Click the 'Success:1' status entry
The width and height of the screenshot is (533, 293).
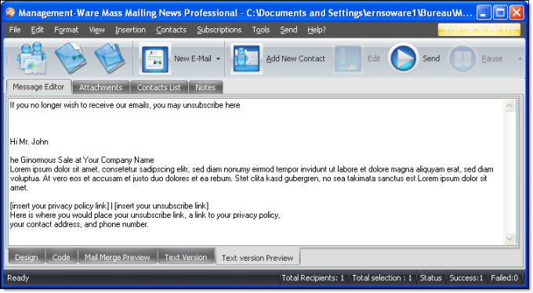466,278
